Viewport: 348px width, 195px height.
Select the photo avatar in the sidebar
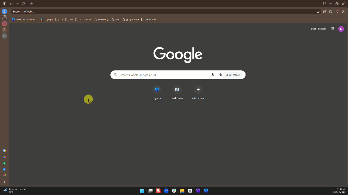coord(4,18)
